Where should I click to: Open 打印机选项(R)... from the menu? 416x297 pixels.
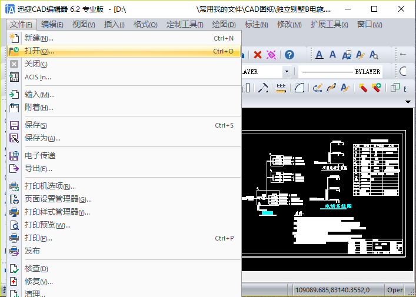tap(124, 186)
